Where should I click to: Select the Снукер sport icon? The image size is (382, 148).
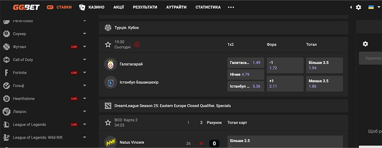6,34
